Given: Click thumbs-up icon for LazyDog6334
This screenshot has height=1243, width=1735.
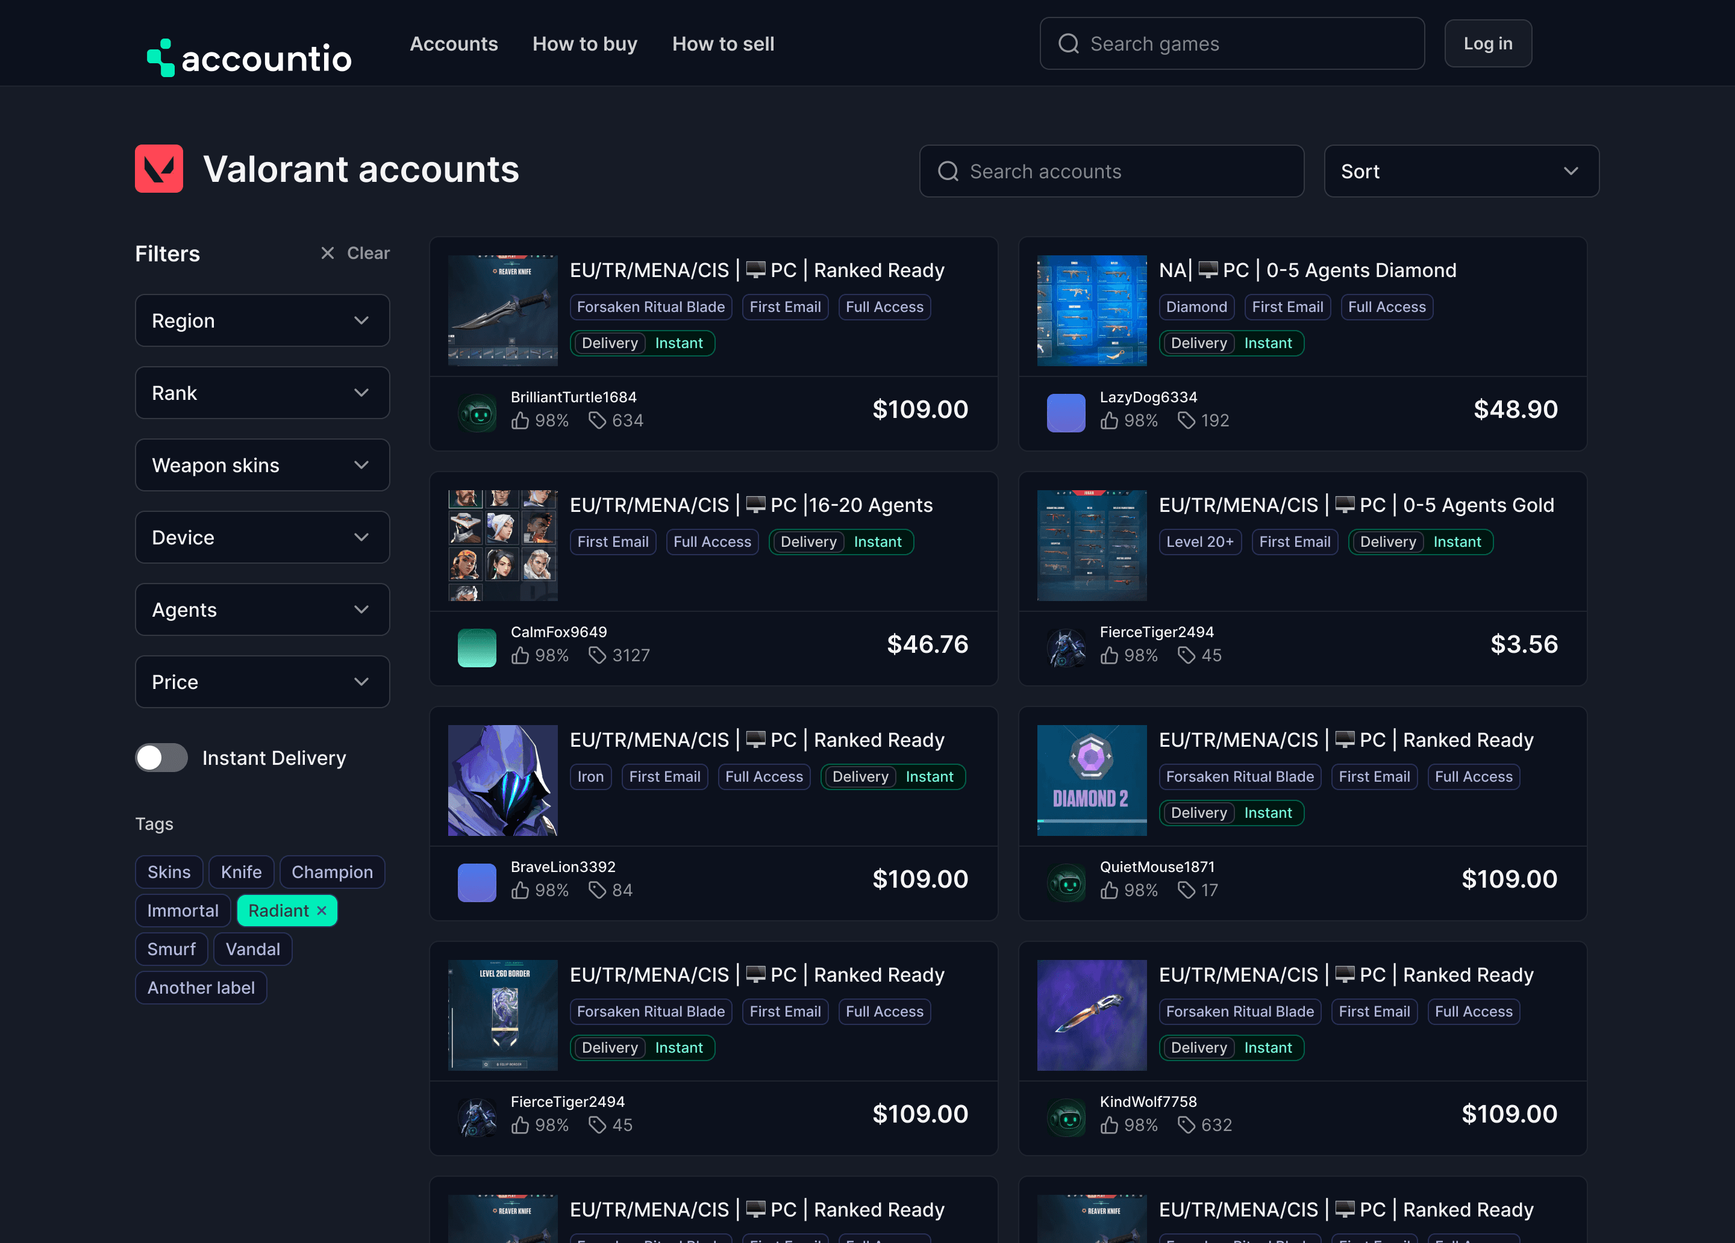Looking at the screenshot, I should (1109, 421).
